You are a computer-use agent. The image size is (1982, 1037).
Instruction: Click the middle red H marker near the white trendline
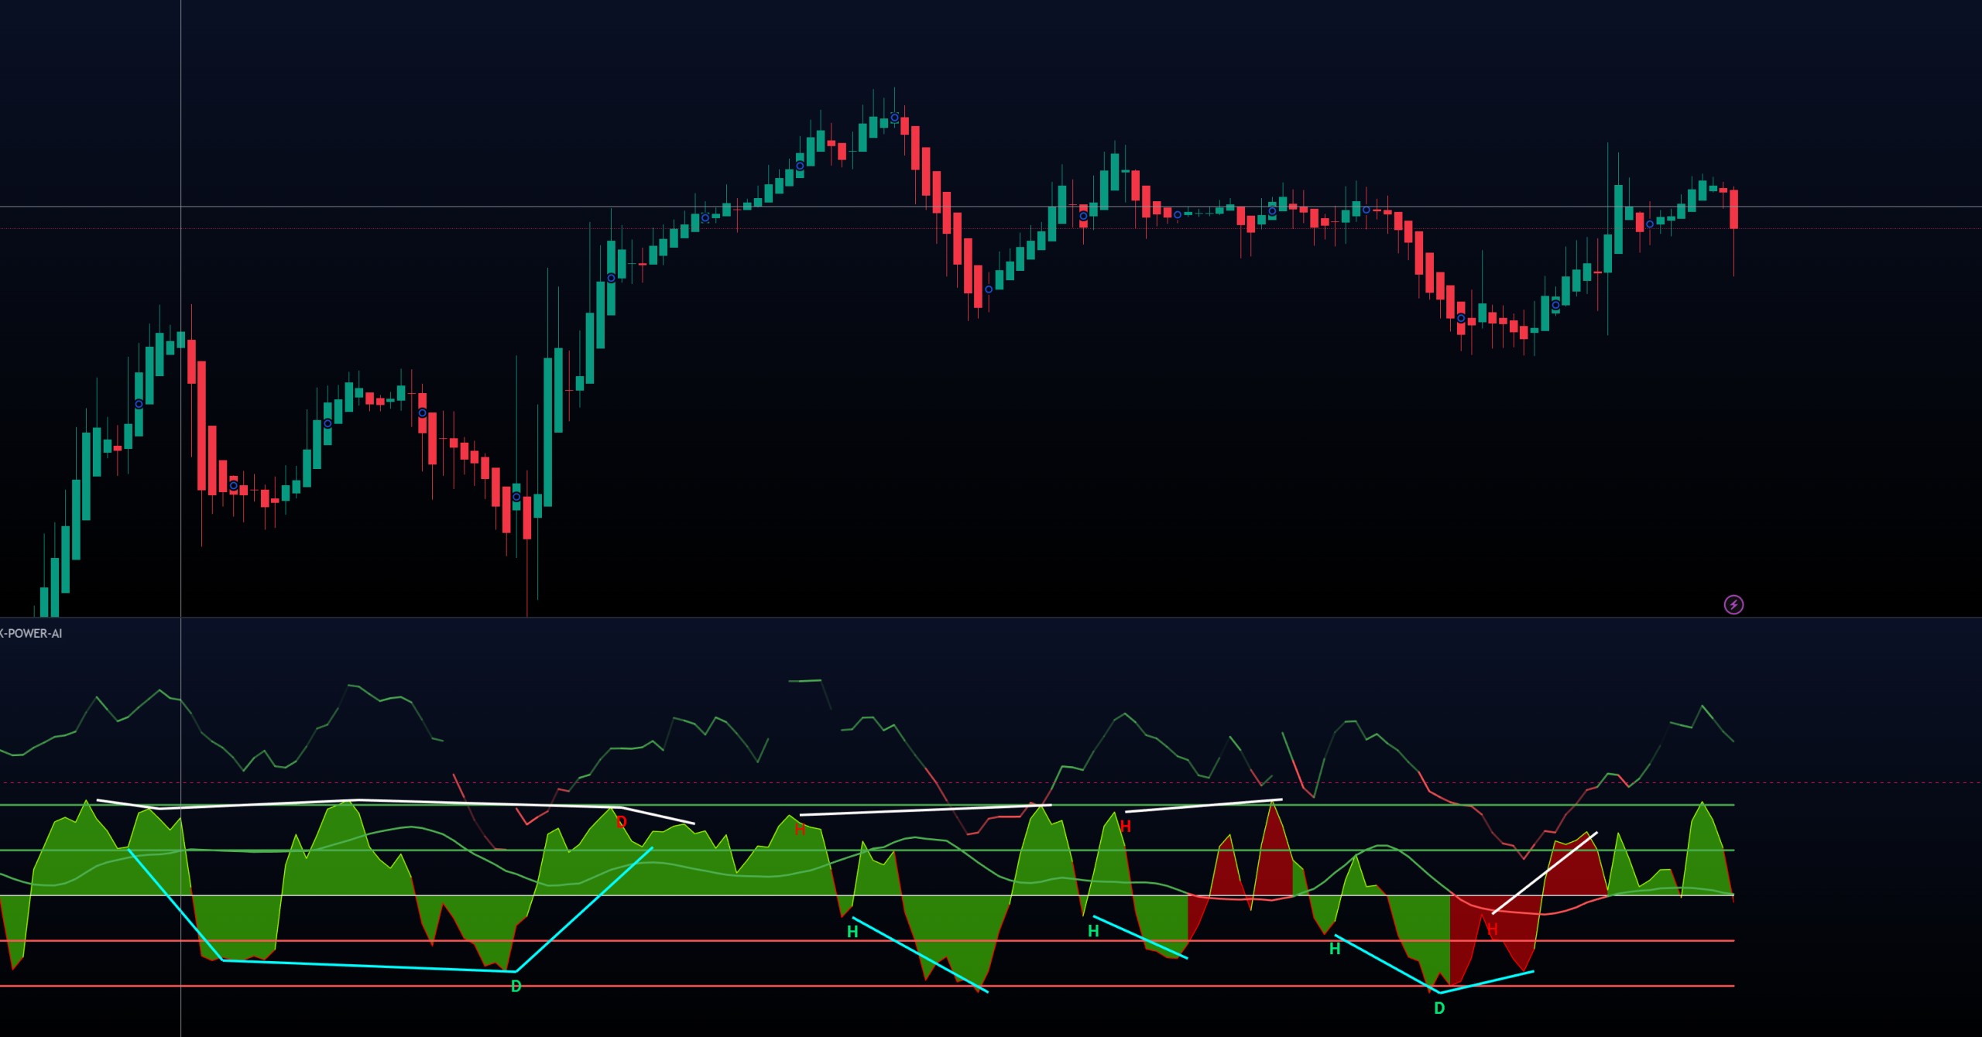click(x=1125, y=827)
